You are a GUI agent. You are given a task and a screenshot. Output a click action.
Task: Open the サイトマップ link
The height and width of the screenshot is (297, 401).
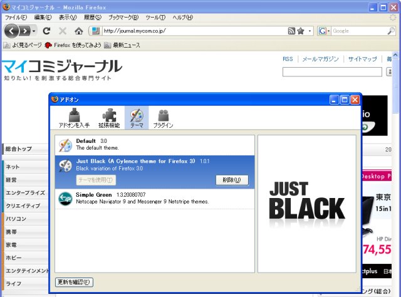coord(363,59)
